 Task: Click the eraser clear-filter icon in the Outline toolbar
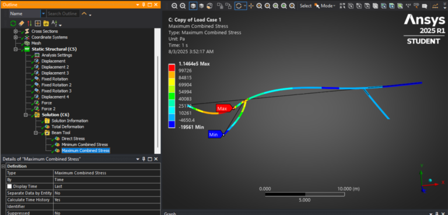click(22, 23)
